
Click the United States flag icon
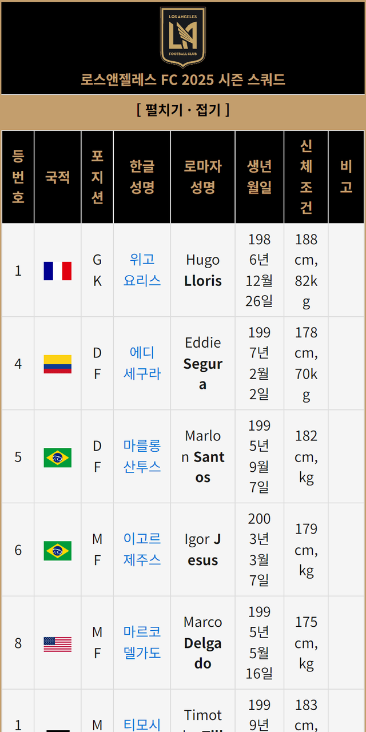pyautogui.click(x=58, y=643)
